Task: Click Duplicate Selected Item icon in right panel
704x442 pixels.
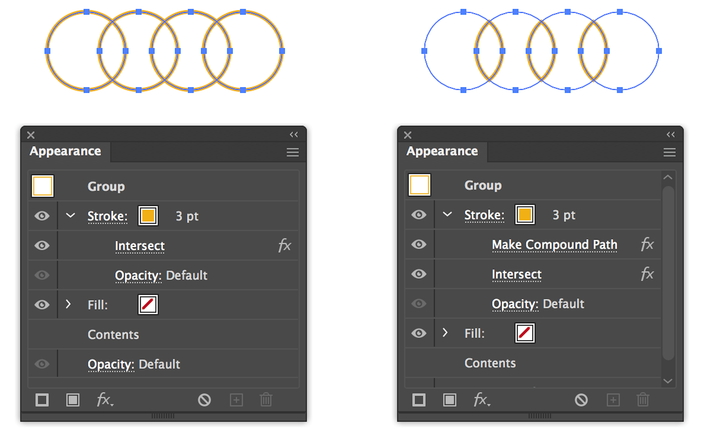Action: (x=613, y=400)
